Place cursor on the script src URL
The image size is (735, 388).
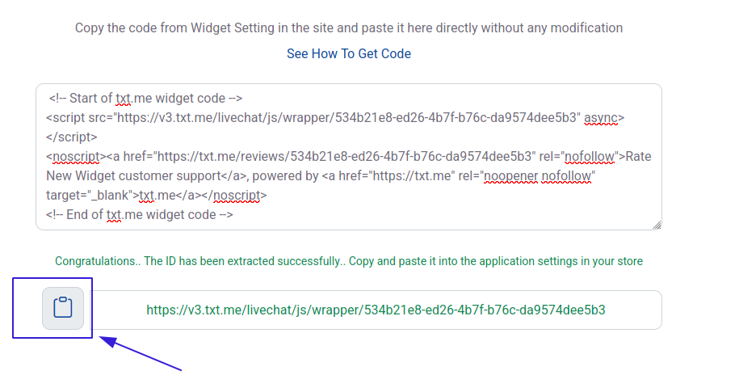(x=348, y=117)
